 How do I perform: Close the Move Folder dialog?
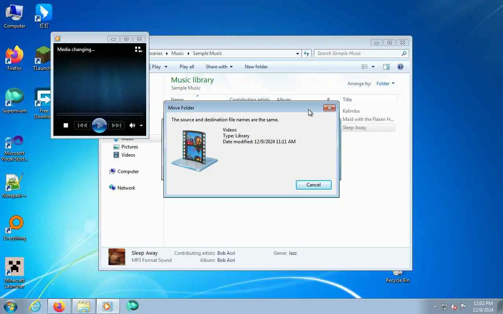(x=329, y=108)
